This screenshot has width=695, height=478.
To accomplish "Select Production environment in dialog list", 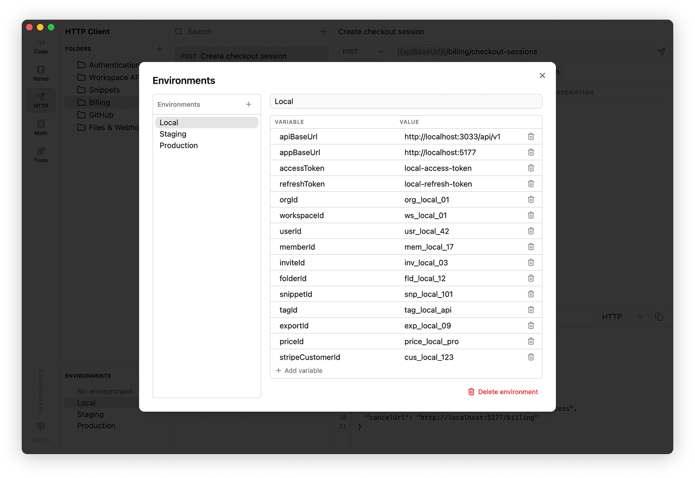I will (x=179, y=146).
